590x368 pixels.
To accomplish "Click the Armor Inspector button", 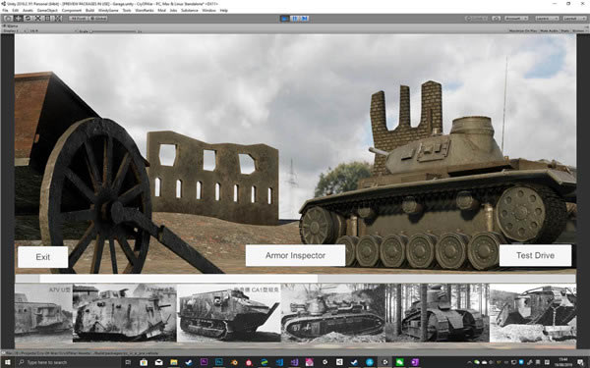I will click(x=295, y=255).
